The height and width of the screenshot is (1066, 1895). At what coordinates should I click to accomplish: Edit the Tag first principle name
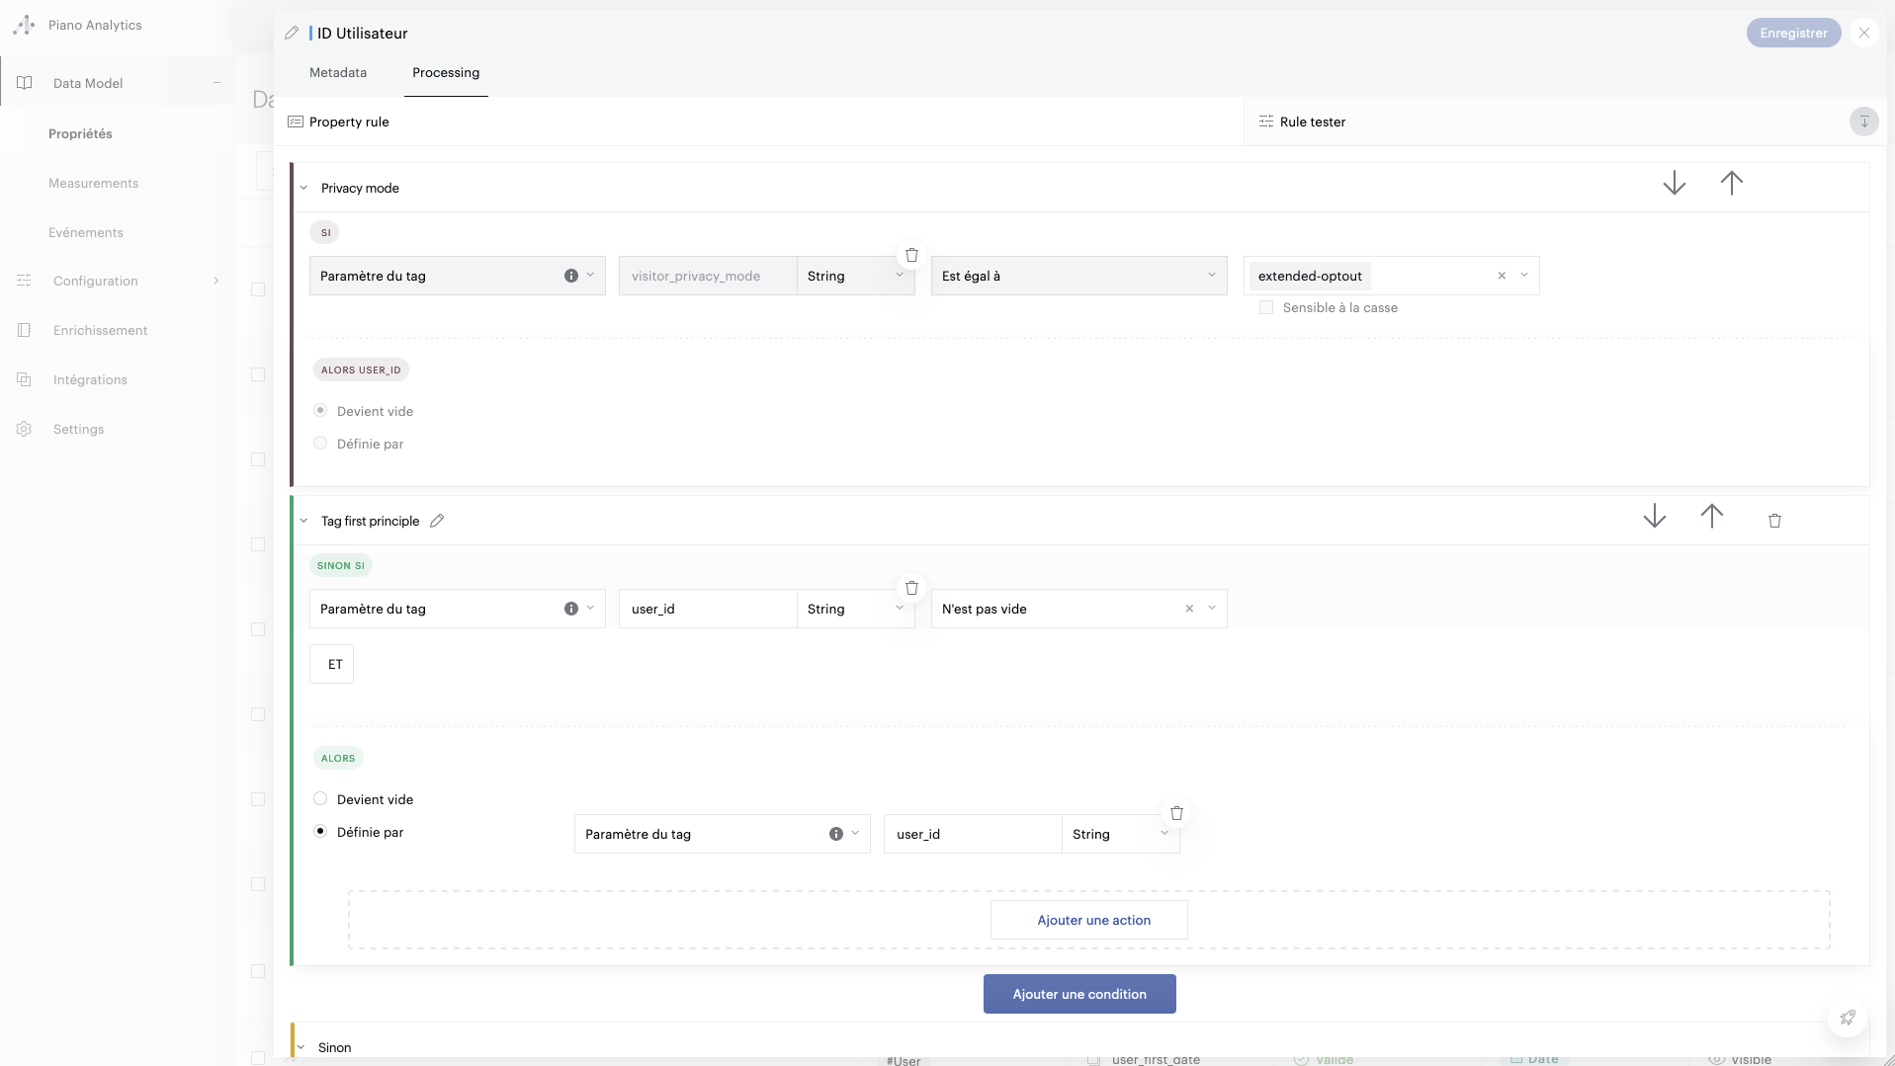click(437, 521)
